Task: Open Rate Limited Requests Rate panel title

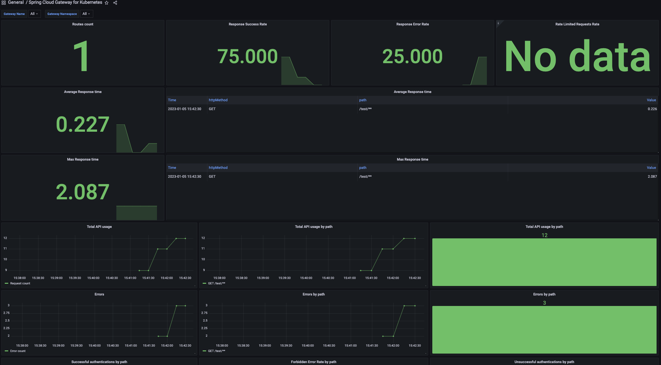Action: tap(577, 24)
